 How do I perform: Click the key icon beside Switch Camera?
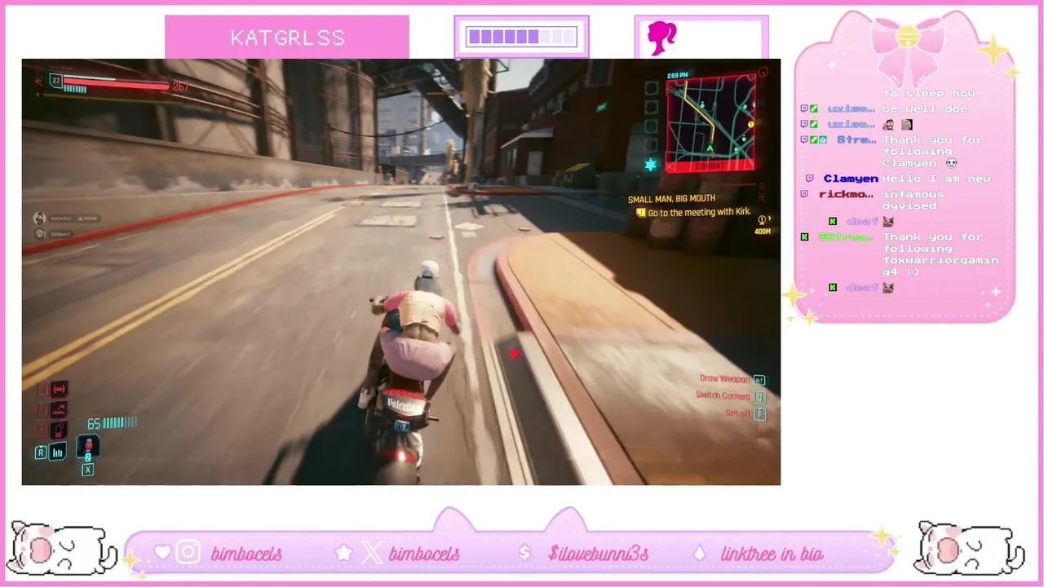click(759, 397)
